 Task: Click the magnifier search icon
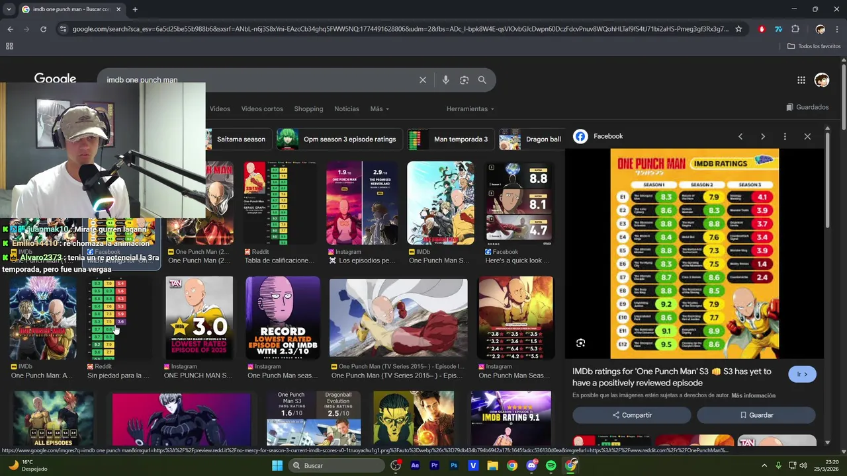click(x=482, y=80)
